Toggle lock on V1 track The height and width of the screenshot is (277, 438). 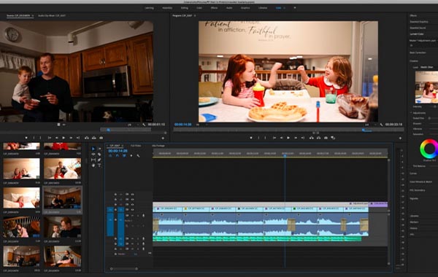pos(115,209)
